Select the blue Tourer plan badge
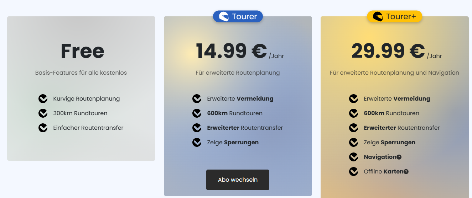Viewport: 472px width, 198px height. click(x=238, y=16)
